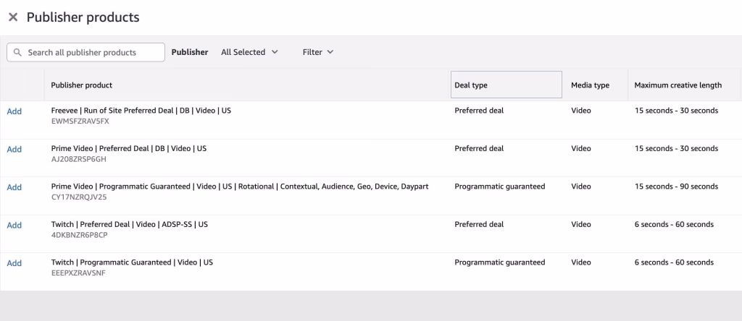Close the Publisher products panel
Image resolution: width=742 pixels, height=321 pixels.
[x=13, y=17]
